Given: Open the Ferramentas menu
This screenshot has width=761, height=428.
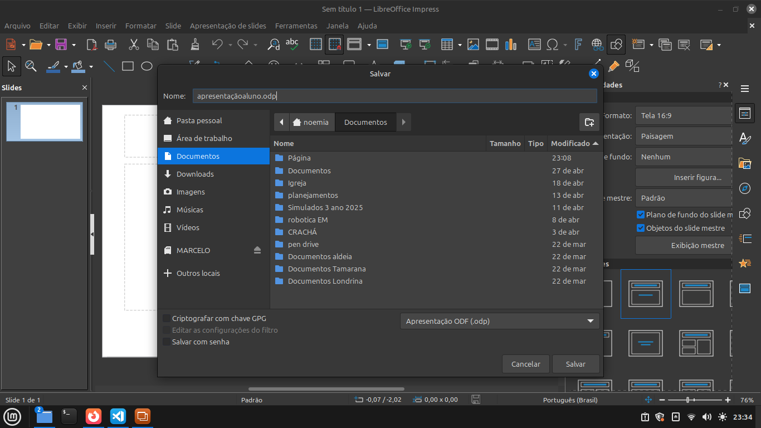Looking at the screenshot, I should tap(296, 26).
